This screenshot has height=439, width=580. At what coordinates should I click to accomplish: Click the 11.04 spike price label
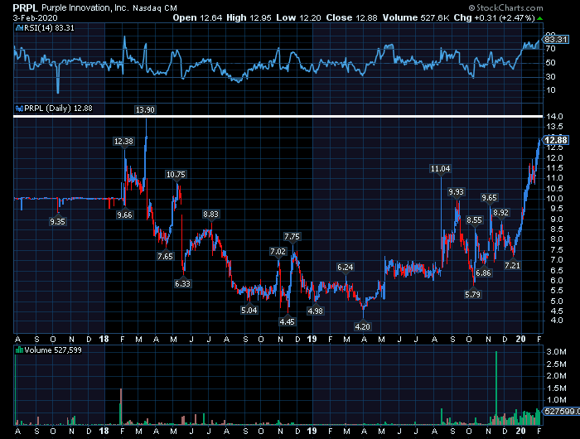[x=440, y=169]
